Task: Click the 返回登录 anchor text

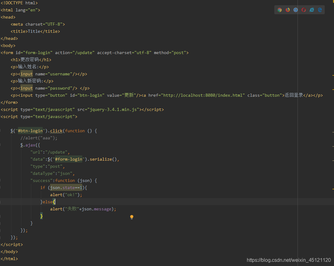Action: [294, 95]
